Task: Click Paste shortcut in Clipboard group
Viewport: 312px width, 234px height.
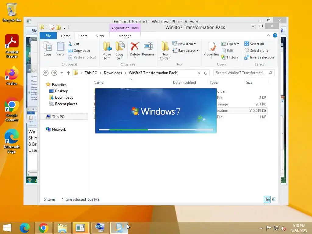Action: [82, 57]
